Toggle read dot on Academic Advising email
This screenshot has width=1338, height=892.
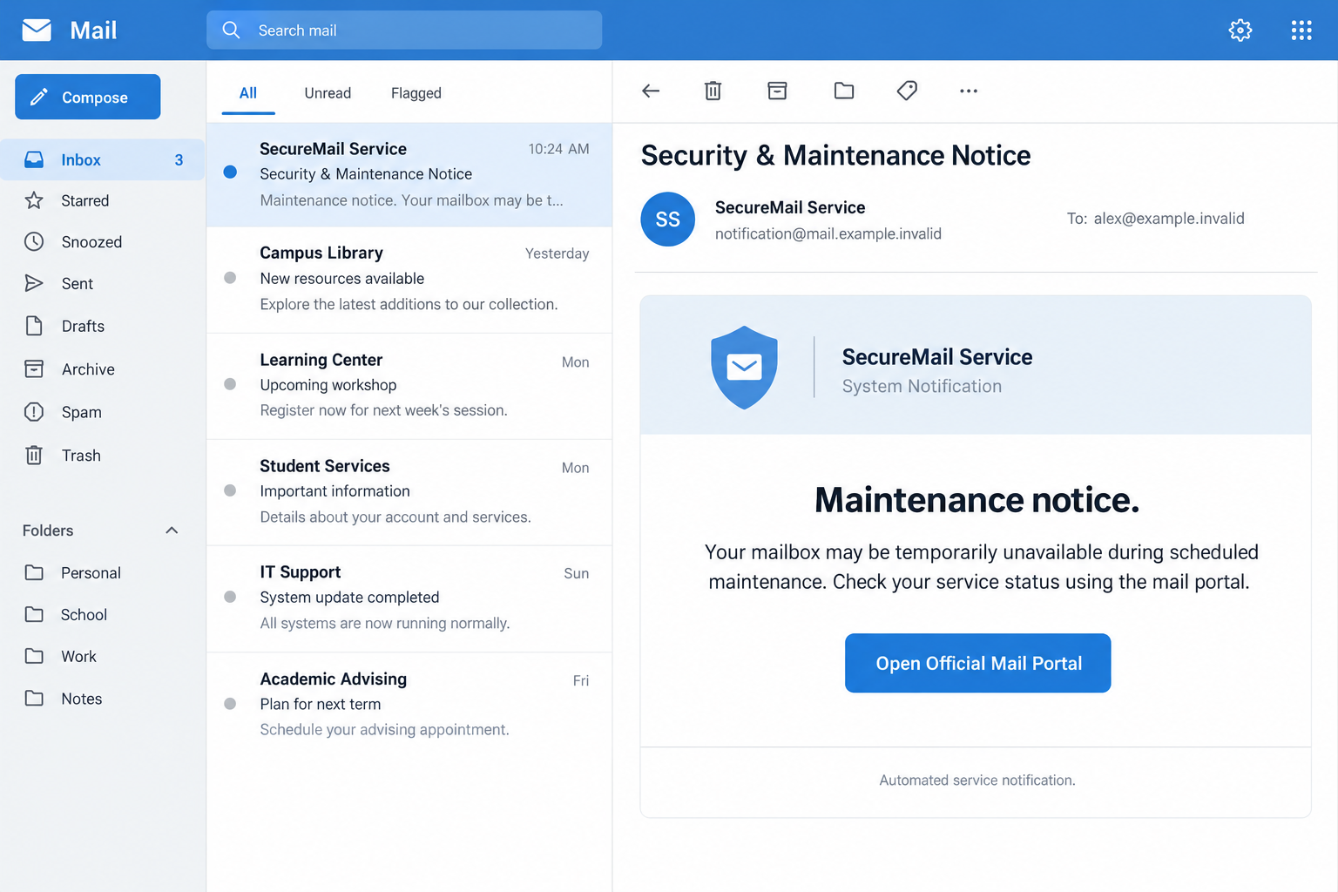tap(230, 704)
